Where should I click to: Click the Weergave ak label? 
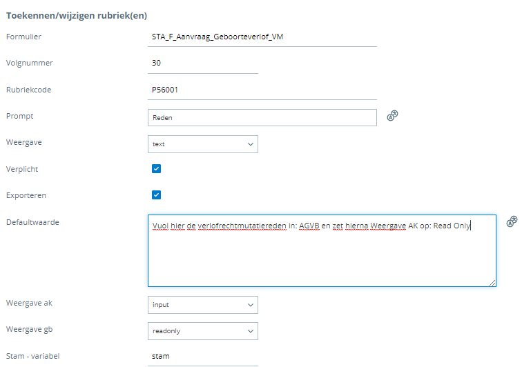click(28, 303)
